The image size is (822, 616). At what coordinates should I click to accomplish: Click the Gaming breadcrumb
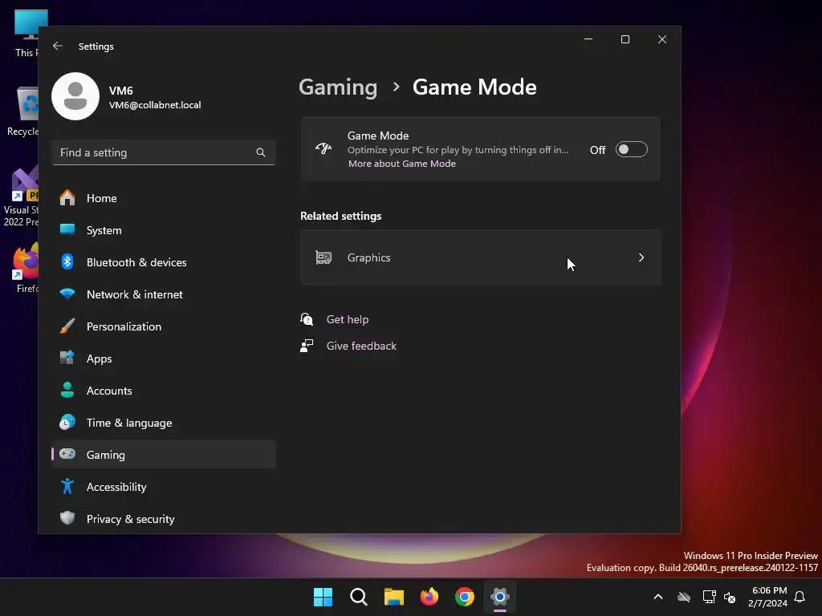[x=338, y=87]
